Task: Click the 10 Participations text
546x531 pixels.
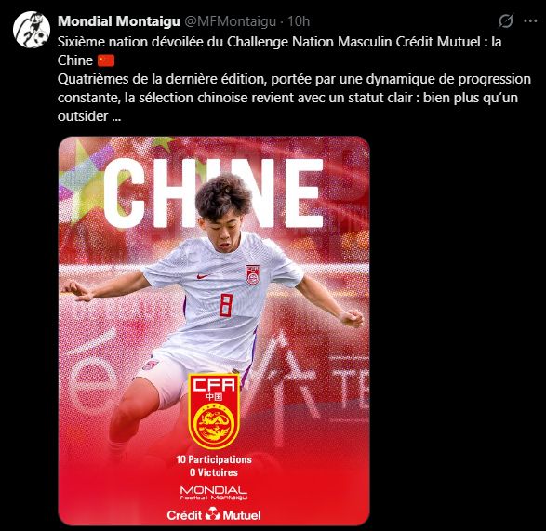Action: click(x=214, y=459)
